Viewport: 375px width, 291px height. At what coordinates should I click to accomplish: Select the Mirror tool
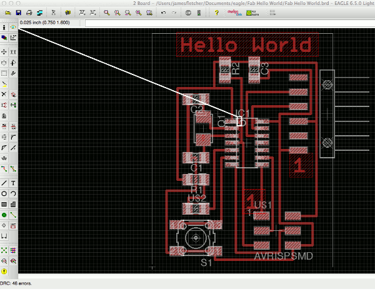click(4, 63)
